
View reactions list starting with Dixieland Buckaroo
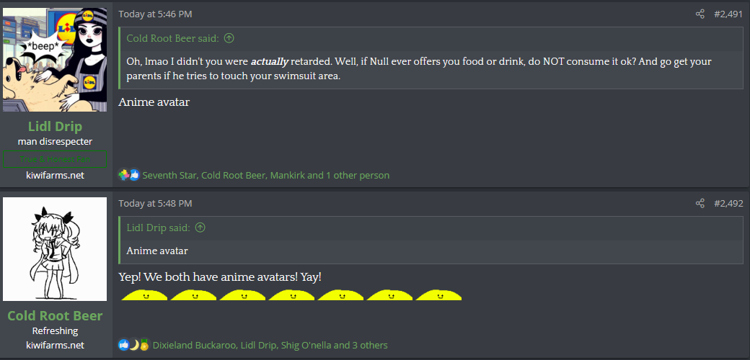pos(270,345)
